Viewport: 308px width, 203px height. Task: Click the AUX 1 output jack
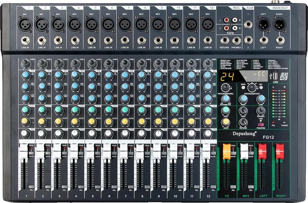(x=248, y=25)
